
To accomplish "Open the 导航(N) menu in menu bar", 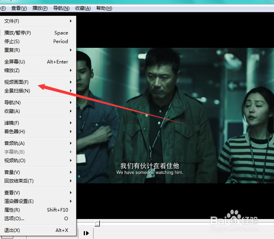I will pyautogui.click(x=61, y=8).
